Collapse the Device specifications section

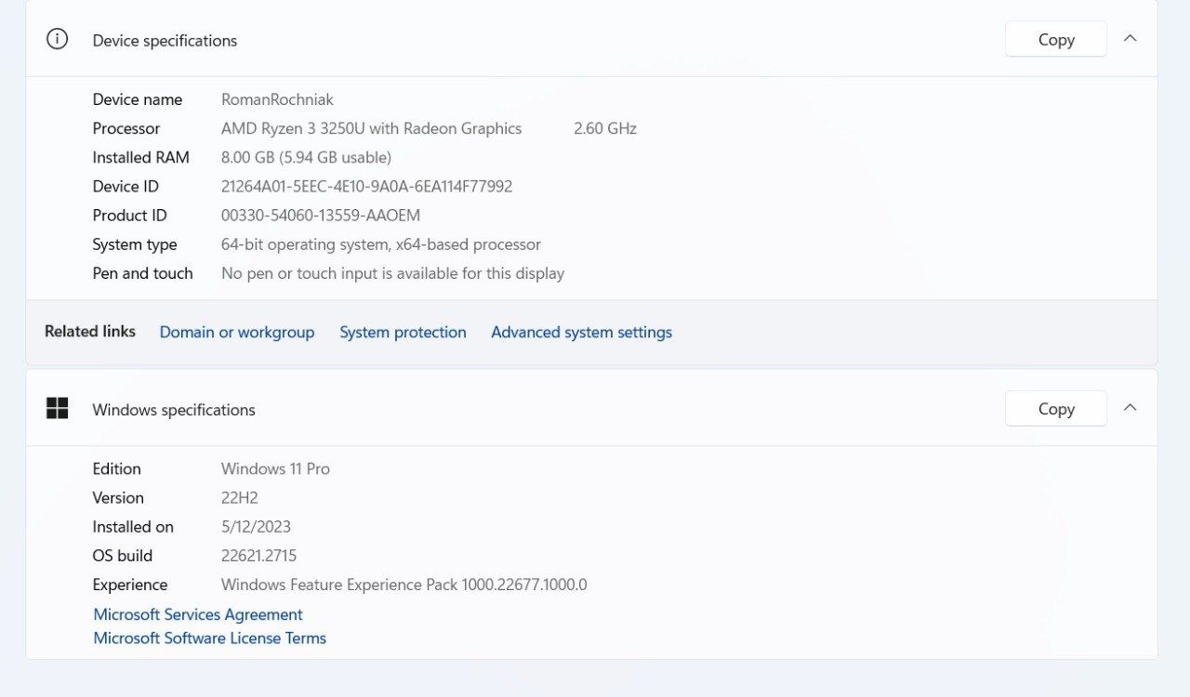pos(1130,39)
